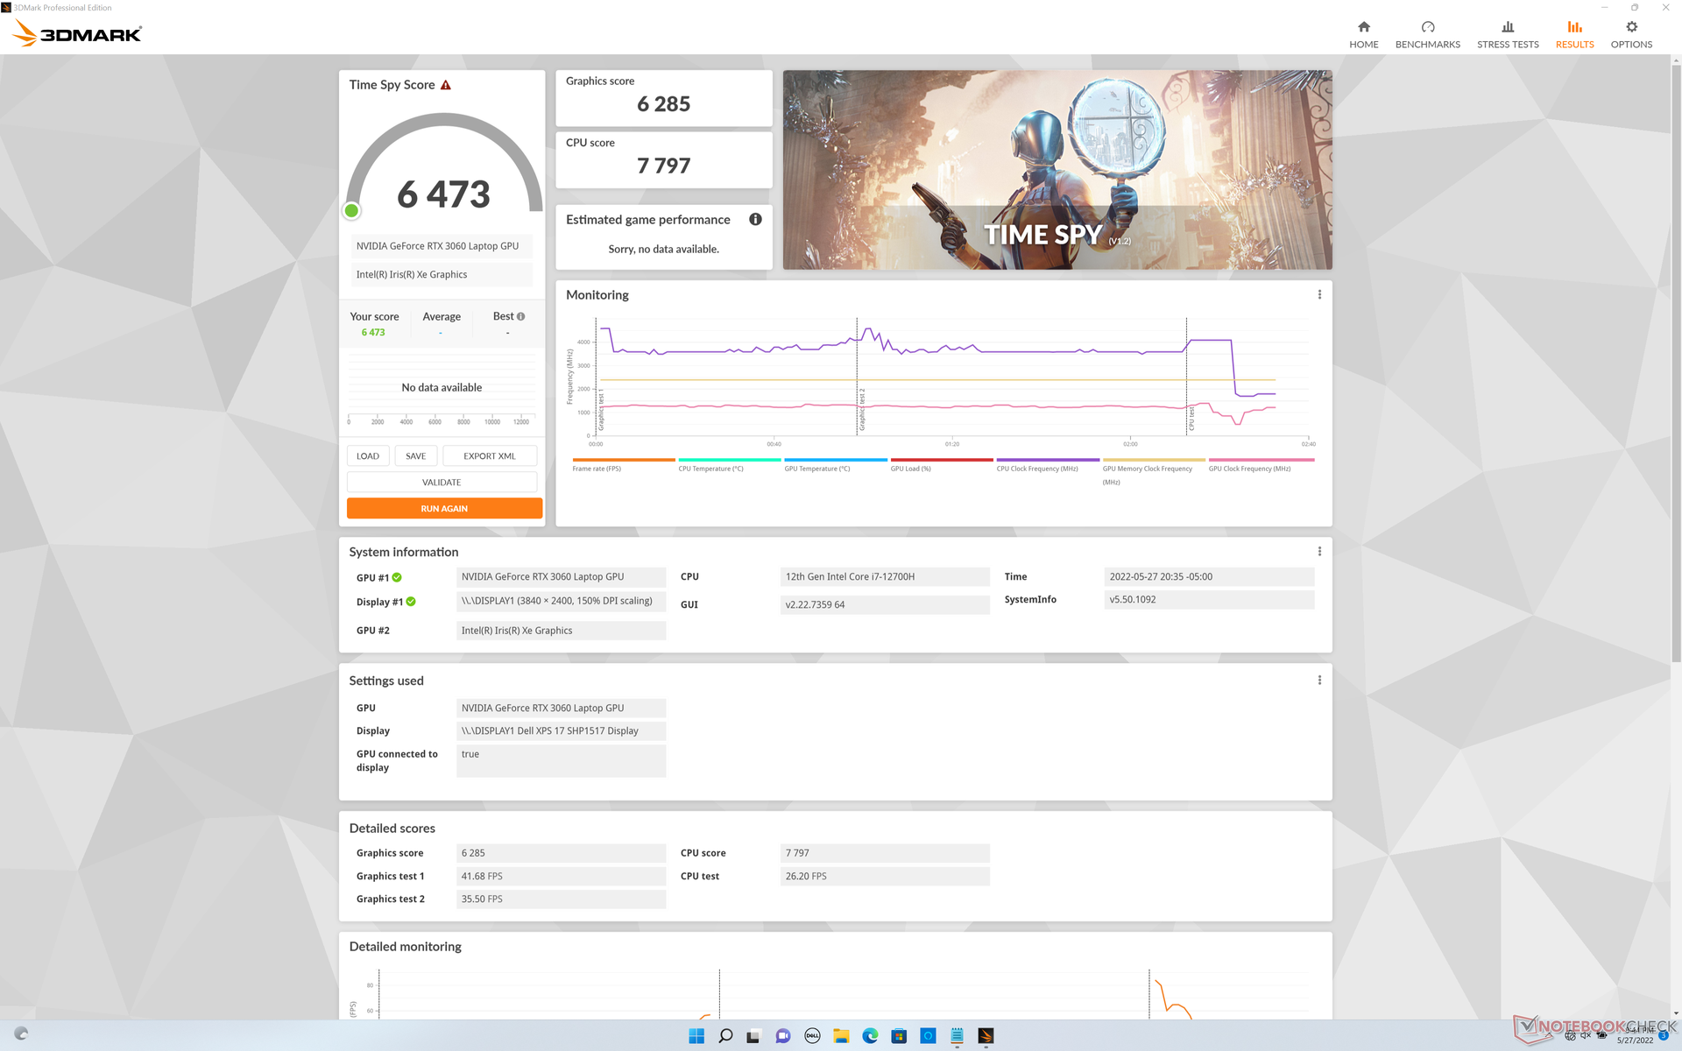Viewport: 1682px width, 1051px height.
Task: Click the Time Spy banner thumbnail image
Action: 1057,170
